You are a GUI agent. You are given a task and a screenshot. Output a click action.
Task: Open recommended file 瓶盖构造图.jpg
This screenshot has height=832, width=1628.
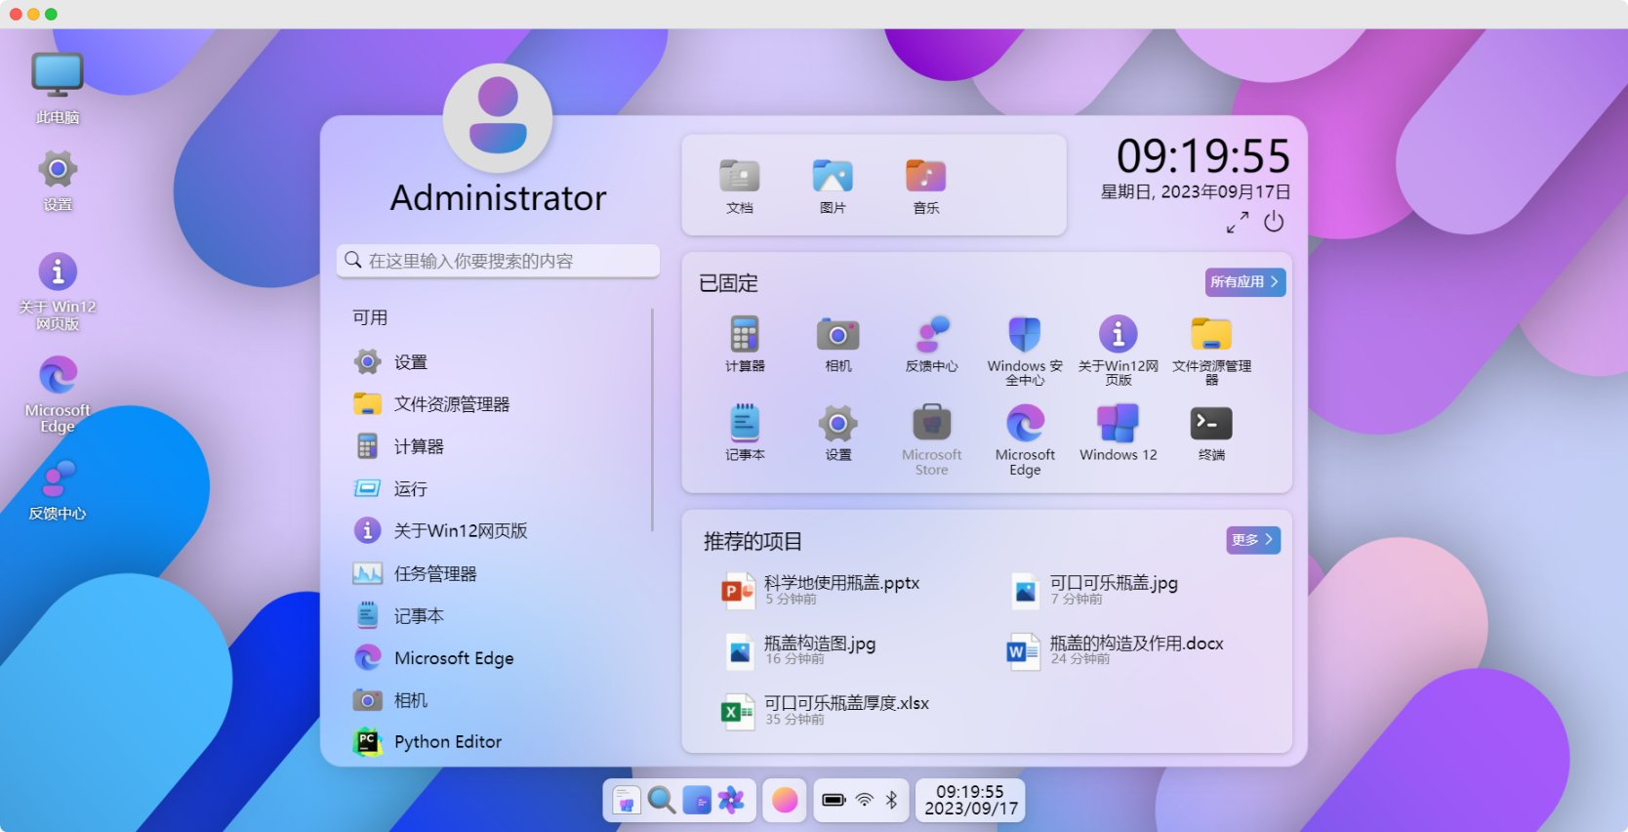[799, 650]
